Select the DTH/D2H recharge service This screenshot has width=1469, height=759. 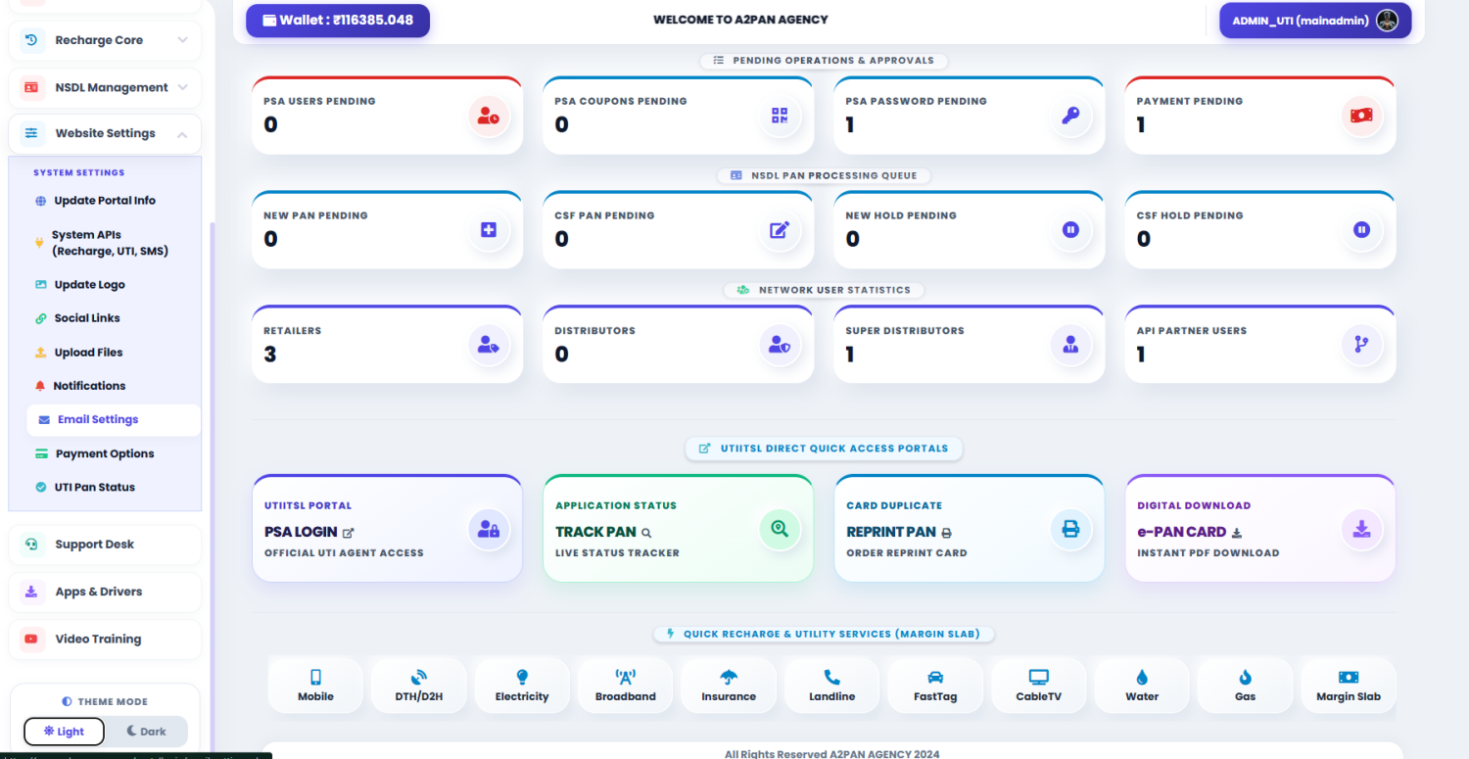click(x=419, y=686)
